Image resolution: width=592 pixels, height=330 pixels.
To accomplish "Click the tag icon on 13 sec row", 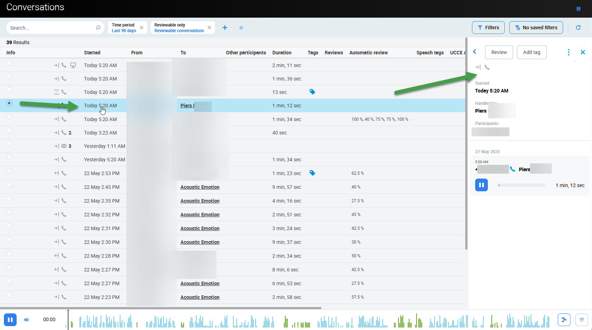I will click(x=312, y=92).
